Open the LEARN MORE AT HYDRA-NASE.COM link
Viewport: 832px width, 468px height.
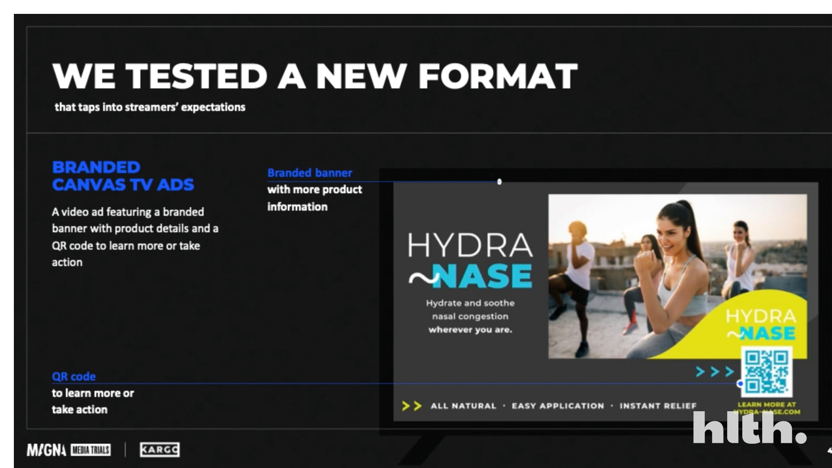click(767, 408)
